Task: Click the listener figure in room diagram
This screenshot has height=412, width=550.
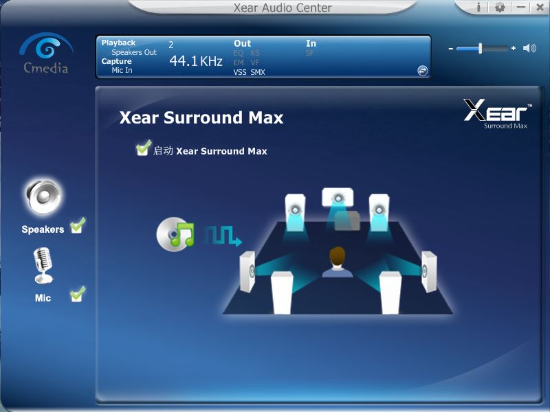Action: [338, 262]
